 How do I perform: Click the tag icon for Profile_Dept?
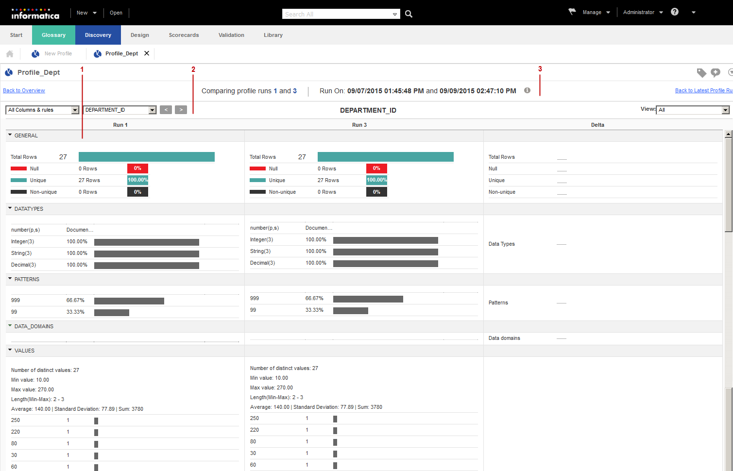click(x=701, y=73)
